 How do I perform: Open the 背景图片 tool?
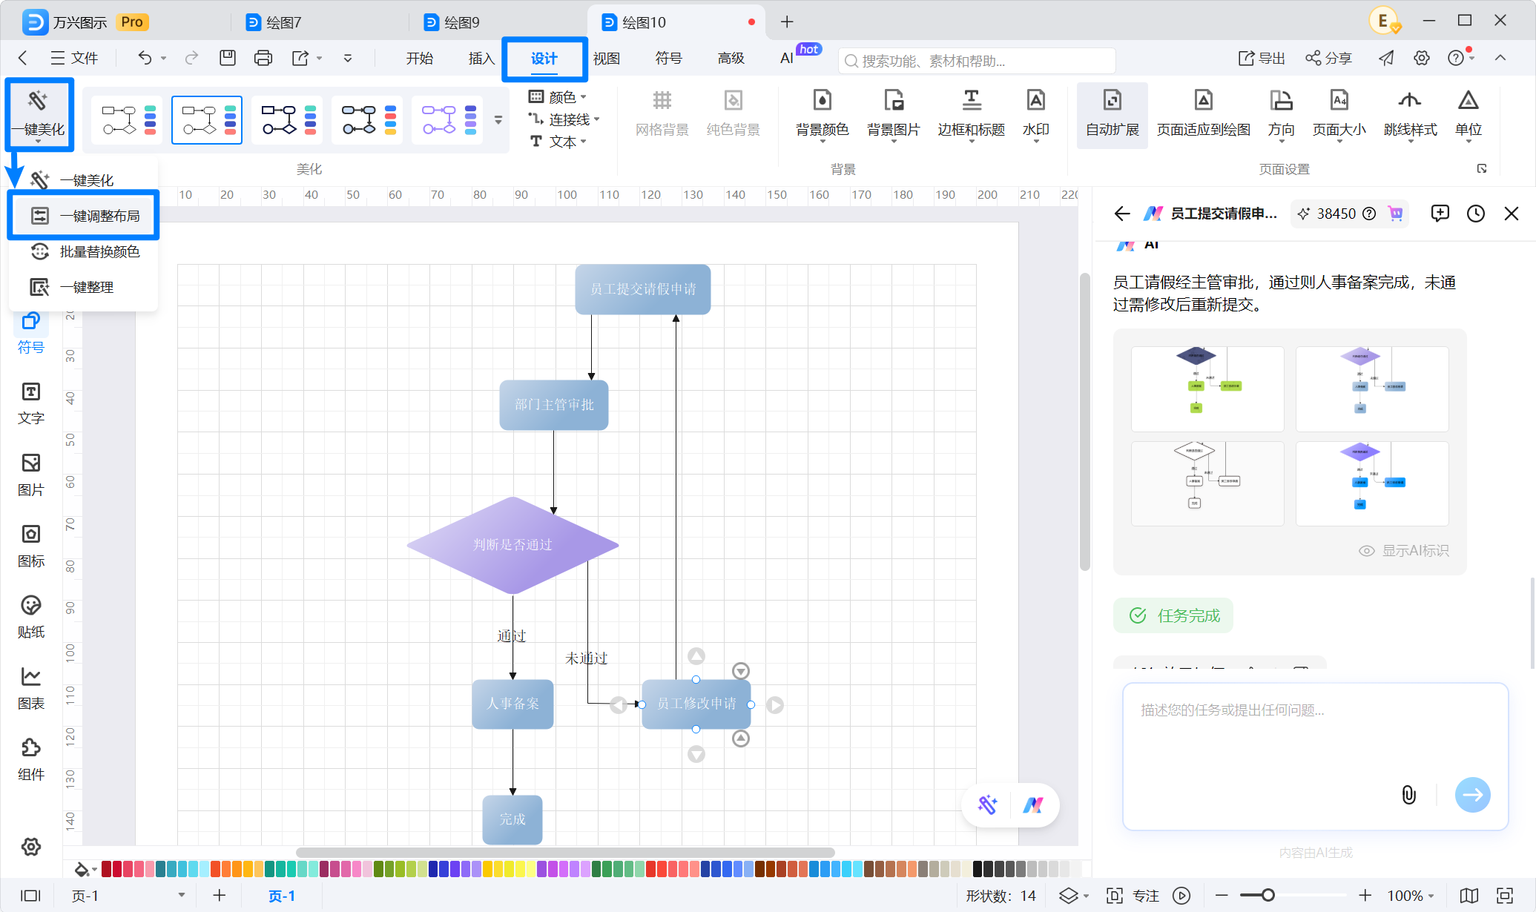click(893, 115)
